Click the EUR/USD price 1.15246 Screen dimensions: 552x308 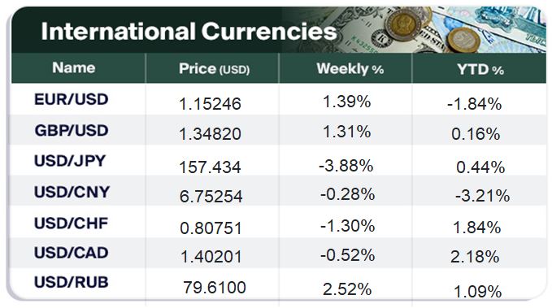pyautogui.click(x=211, y=104)
